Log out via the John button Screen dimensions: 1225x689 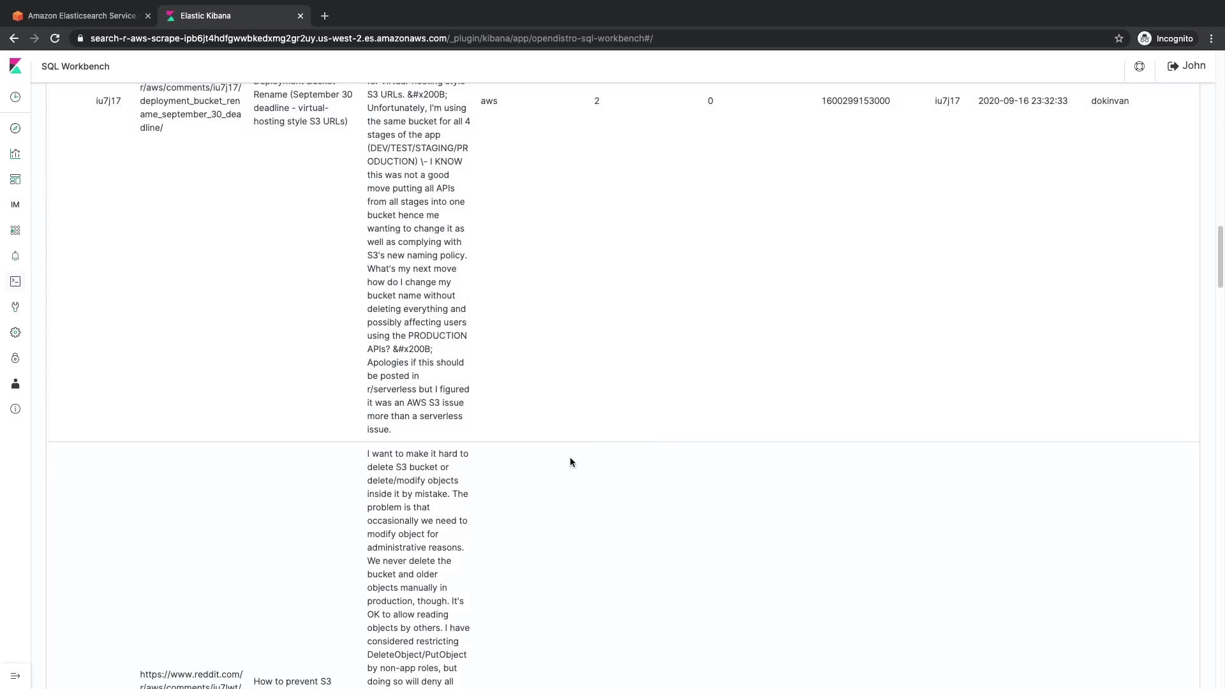[x=1186, y=66]
